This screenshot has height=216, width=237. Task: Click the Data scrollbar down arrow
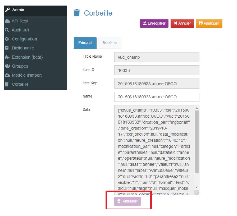(x=197, y=187)
